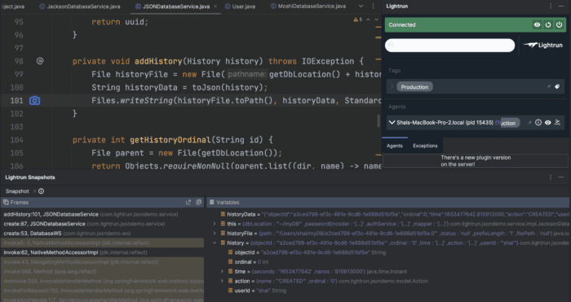Click the refresh icon in Connected bar
This screenshot has height=302, width=571.
click(547, 24)
